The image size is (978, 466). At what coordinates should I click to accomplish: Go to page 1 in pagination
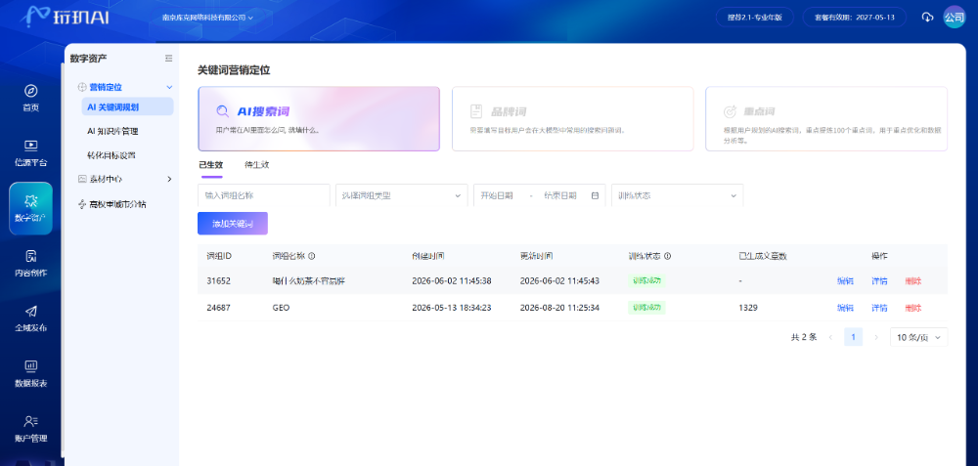[853, 337]
